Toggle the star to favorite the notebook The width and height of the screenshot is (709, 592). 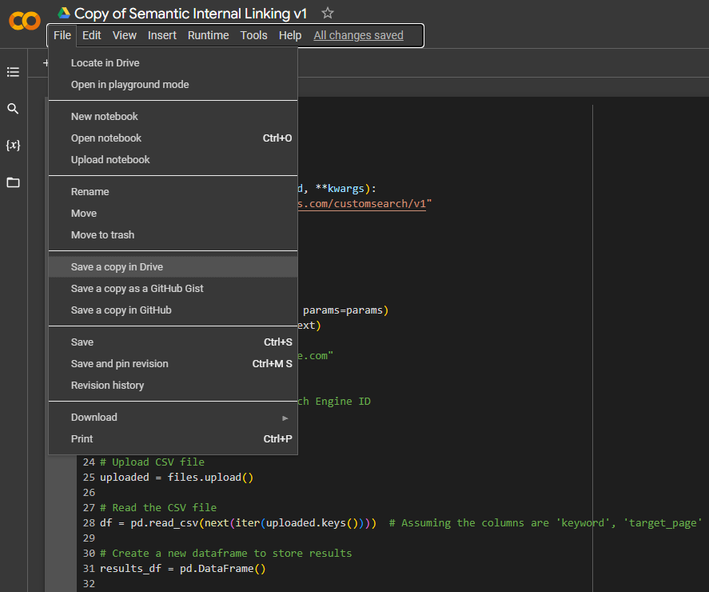328,13
